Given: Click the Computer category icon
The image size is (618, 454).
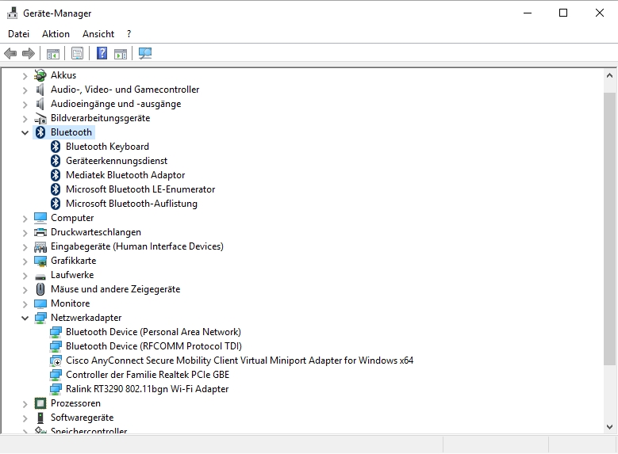Looking at the screenshot, I should 40,218.
